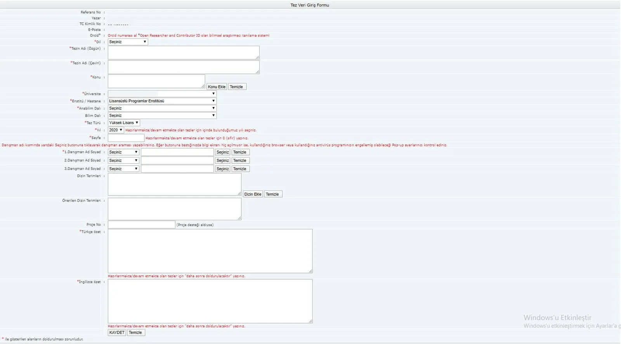This screenshot has width=621, height=344.
Task: Expand the Anabilim Dalı dropdown
Action: coord(162,108)
